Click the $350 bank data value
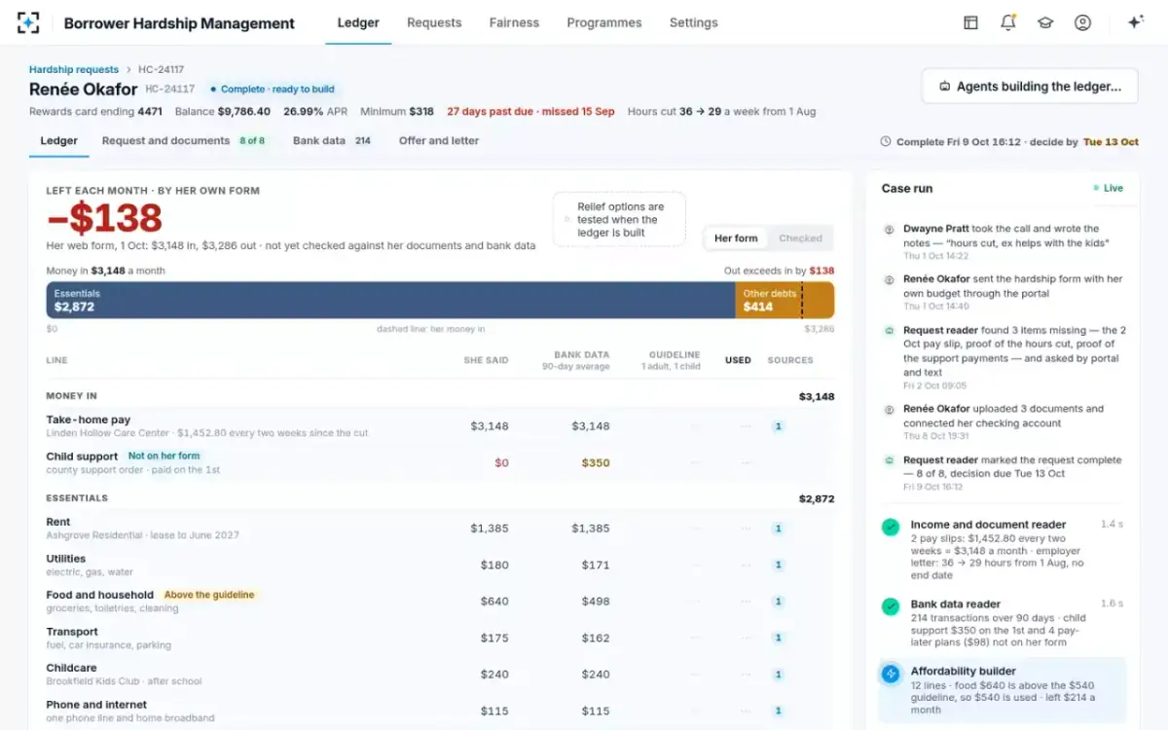 tap(596, 463)
